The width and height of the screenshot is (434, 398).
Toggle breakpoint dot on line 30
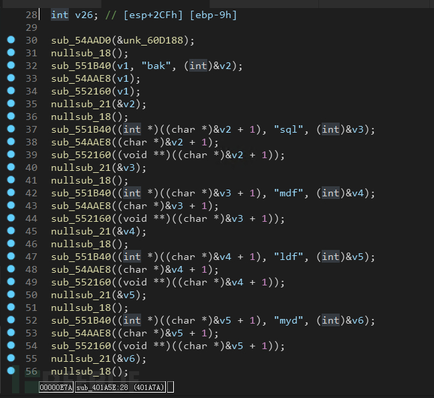click(11, 40)
